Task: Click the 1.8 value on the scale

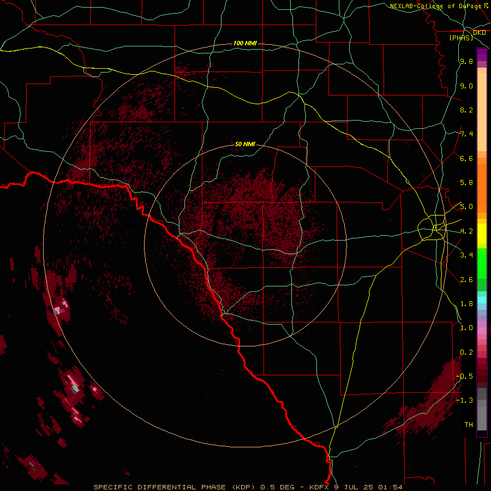Action: point(466,304)
